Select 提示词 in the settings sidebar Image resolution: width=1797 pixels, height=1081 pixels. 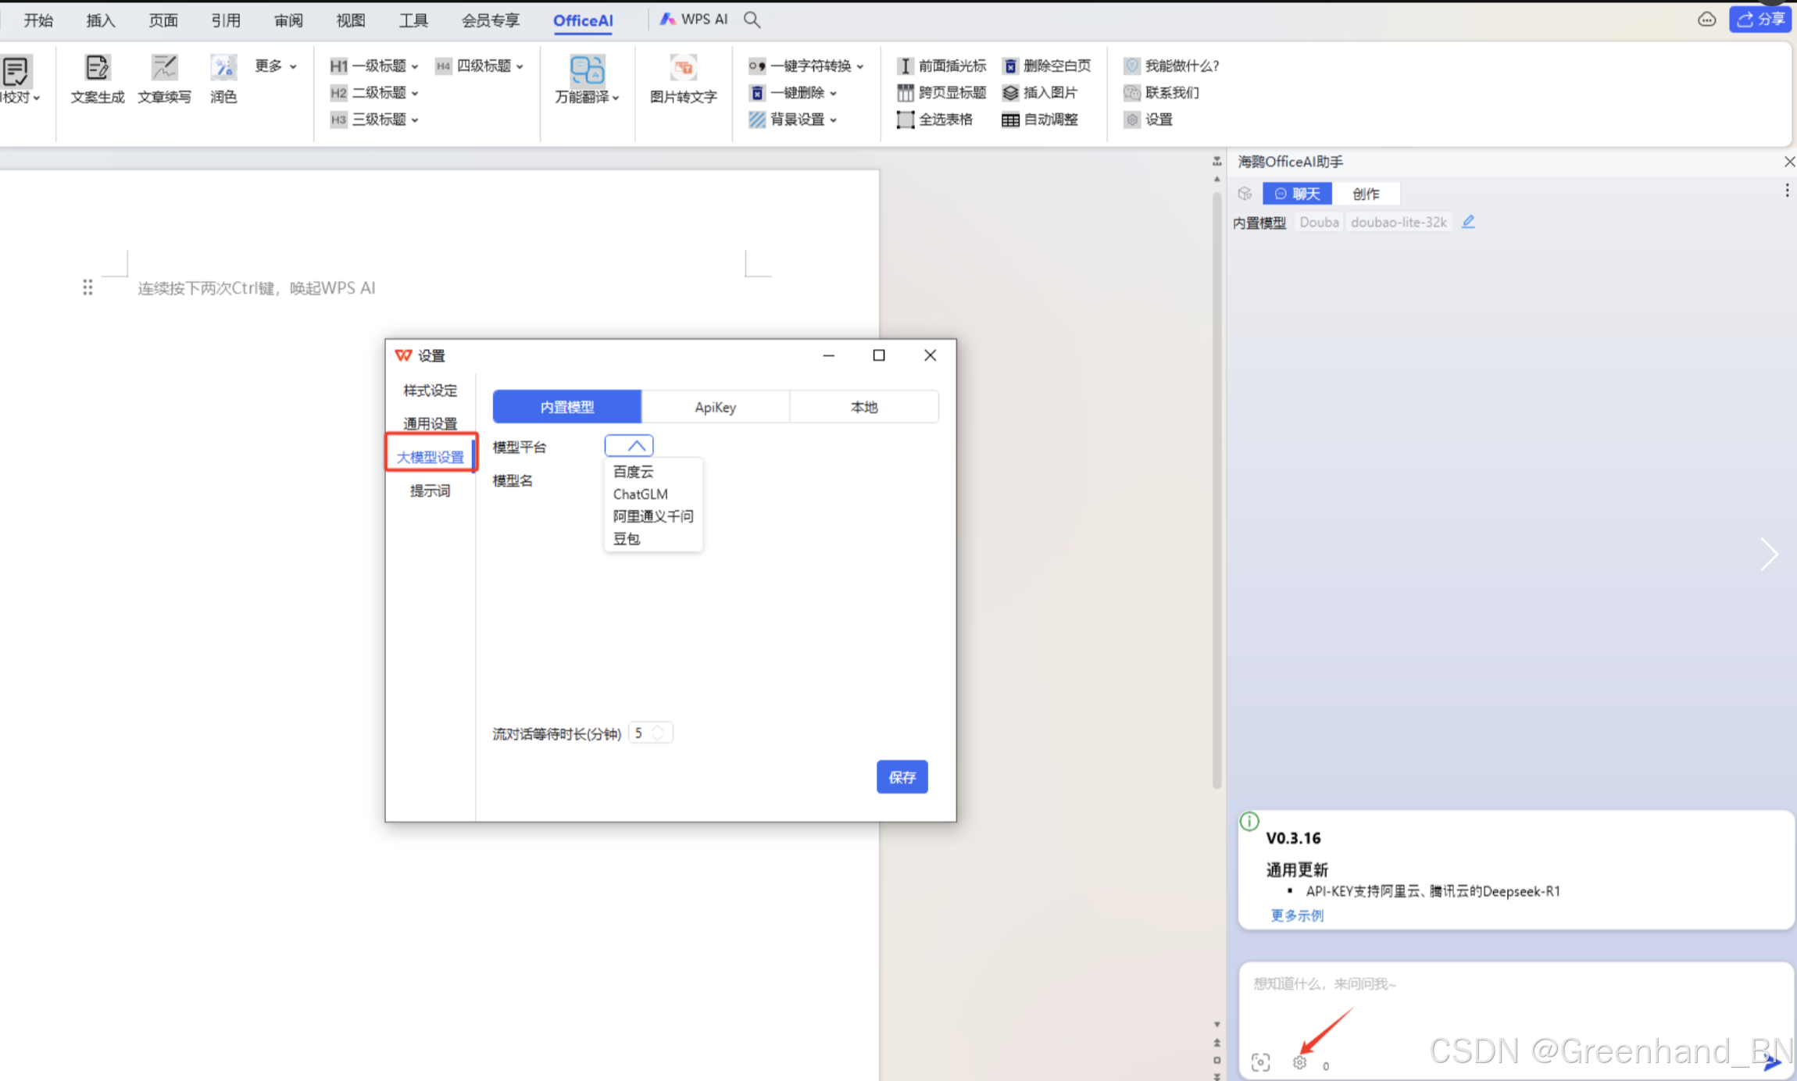pyautogui.click(x=430, y=491)
